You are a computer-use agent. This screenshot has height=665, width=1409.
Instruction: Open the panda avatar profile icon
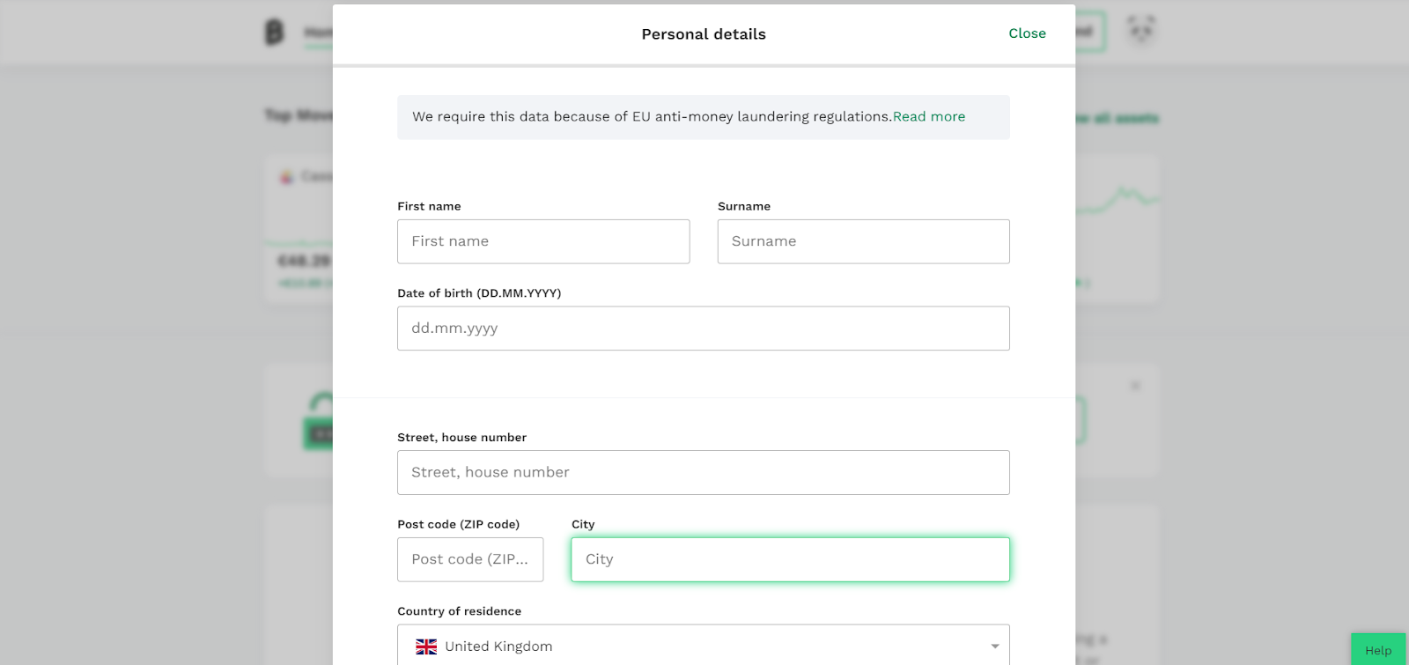[x=1141, y=32]
